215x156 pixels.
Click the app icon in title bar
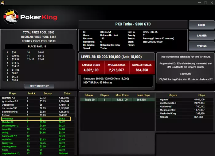click(2, 2)
